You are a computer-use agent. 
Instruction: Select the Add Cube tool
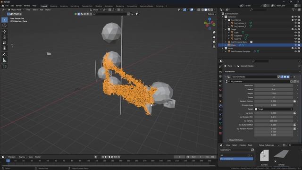tap(4, 67)
